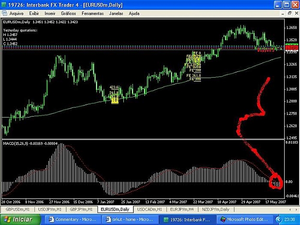This screenshot has height=225, width=300.
Task: Select the EURUSDm,Daily chart tab
Action: tap(115, 209)
